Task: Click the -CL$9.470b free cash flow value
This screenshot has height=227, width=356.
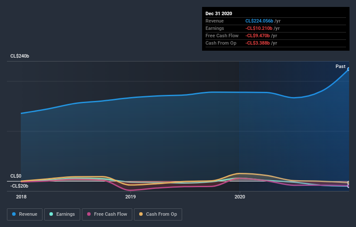Action: [x=258, y=36]
